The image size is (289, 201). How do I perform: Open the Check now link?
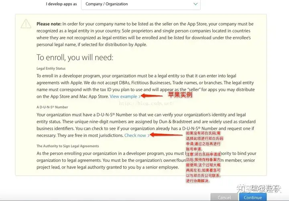click(x=137, y=135)
